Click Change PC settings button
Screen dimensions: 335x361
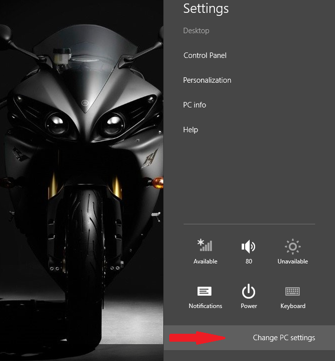249,338
